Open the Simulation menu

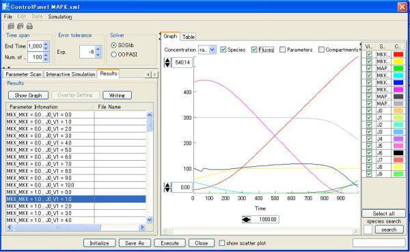[x=60, y=16]
